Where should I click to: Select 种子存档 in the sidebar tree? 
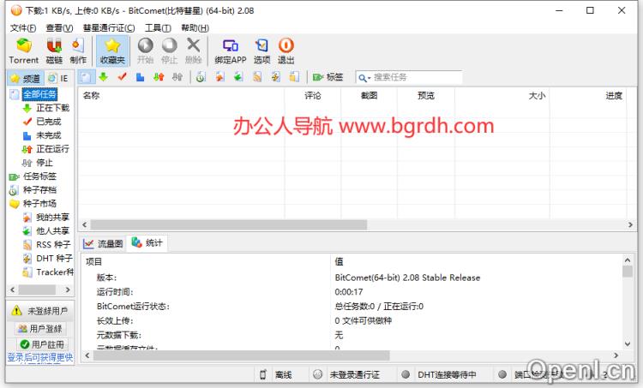(39, 189)
